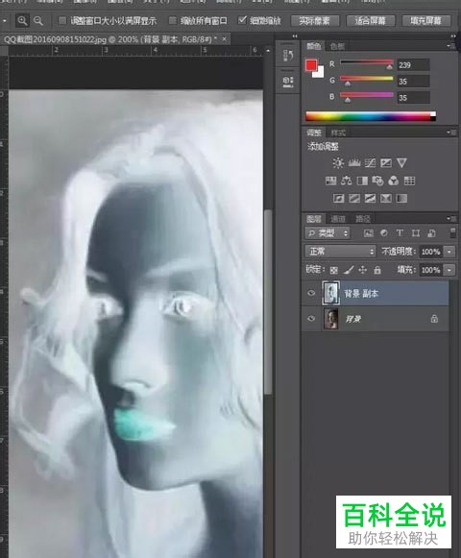
Task: Lock layer position with the move icon
Action: (x=362, y=270)
